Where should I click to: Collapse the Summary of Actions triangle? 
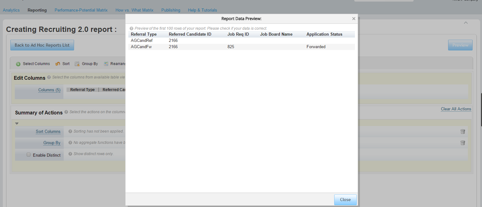[17, 124]
